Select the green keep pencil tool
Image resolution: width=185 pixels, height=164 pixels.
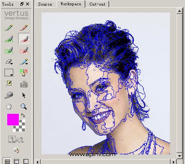(9, 28)
